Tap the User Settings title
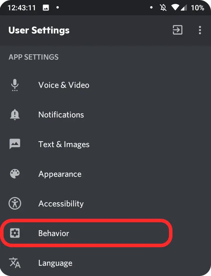The image size is (211, 276). (39, 30)
